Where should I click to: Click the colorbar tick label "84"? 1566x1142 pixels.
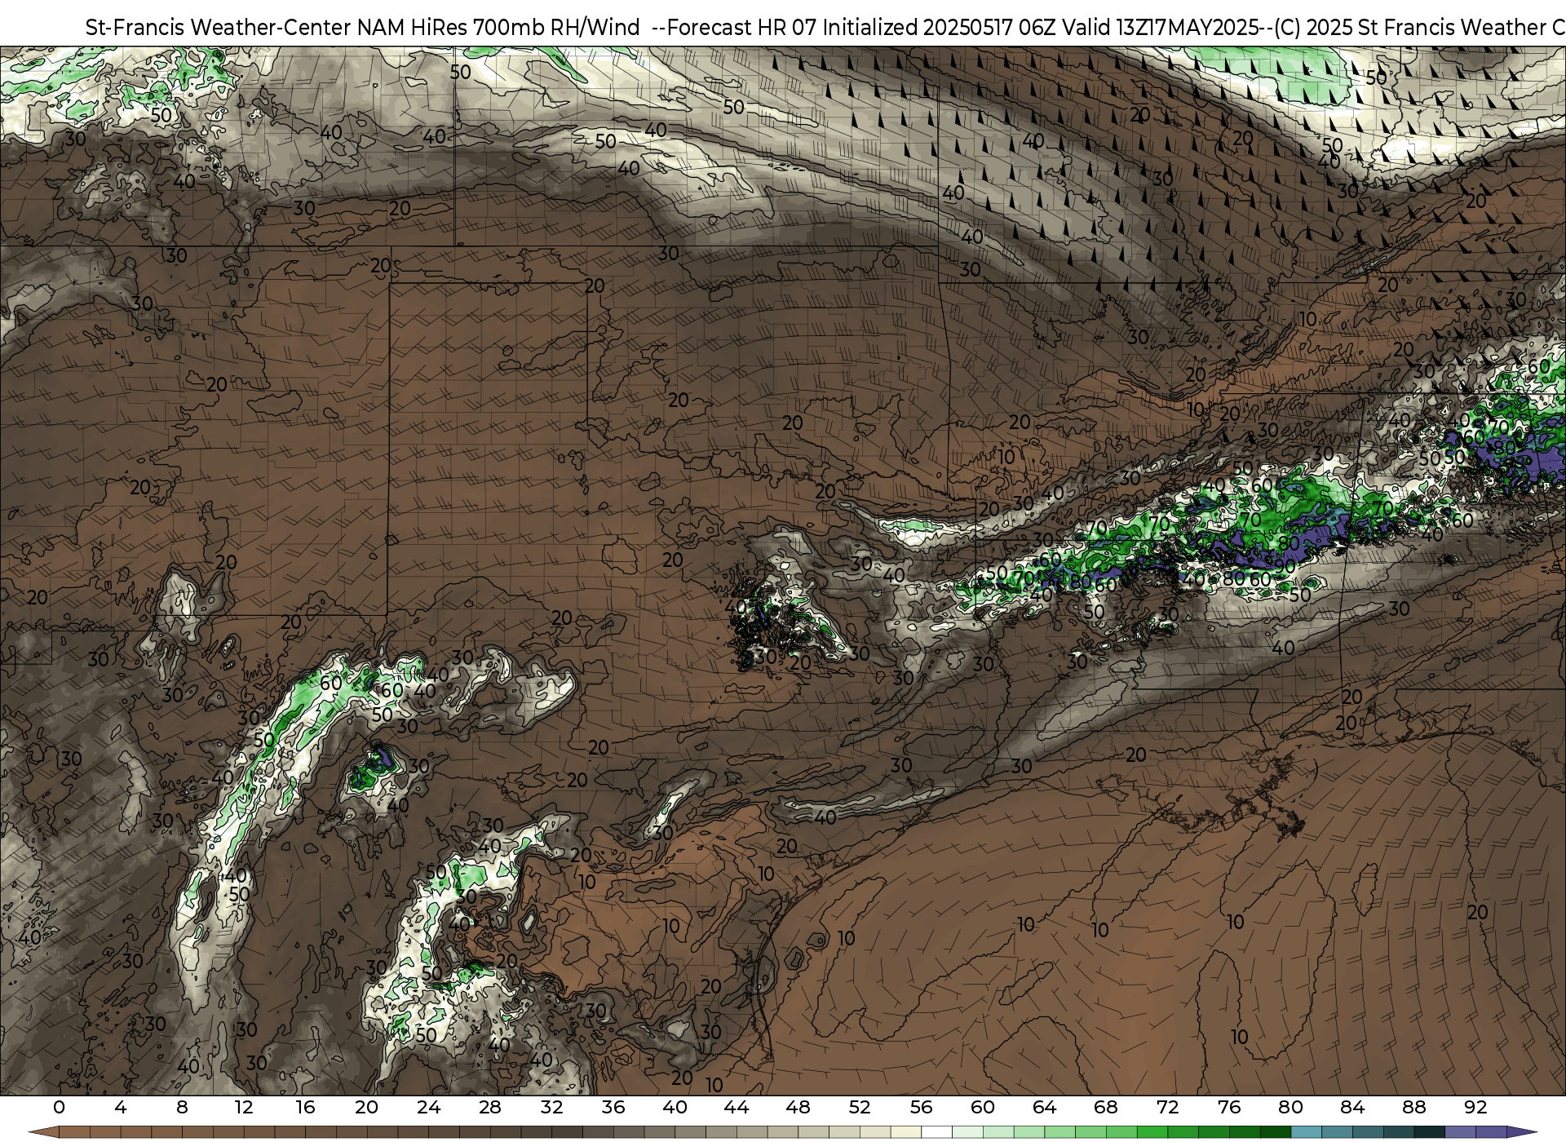1352,1108
